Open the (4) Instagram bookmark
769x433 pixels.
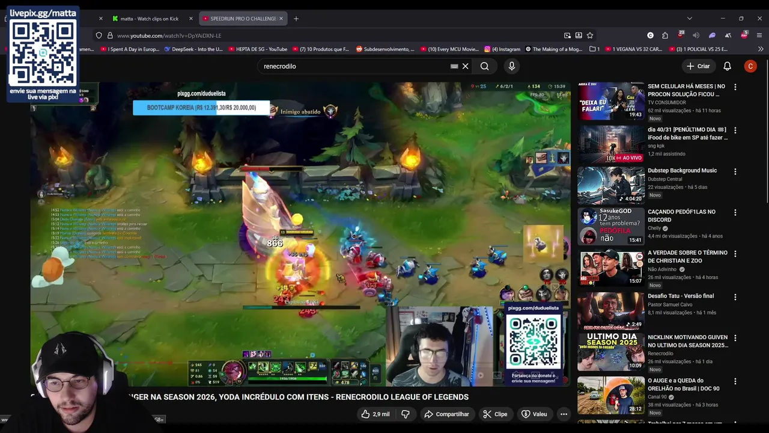pyautogui.click(x=502, y=49)
